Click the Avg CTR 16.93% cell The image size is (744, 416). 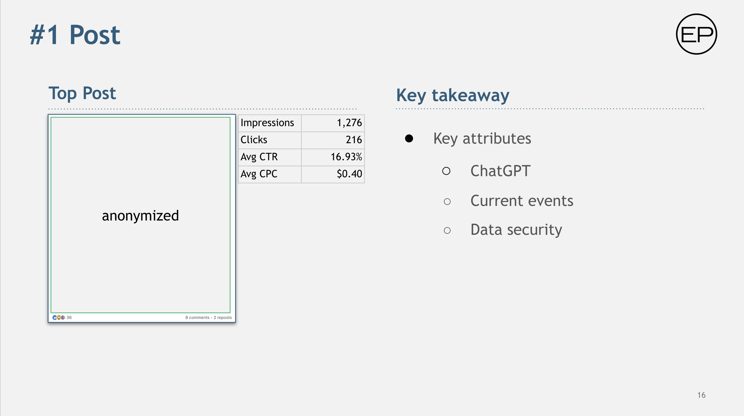coord(333,157)
